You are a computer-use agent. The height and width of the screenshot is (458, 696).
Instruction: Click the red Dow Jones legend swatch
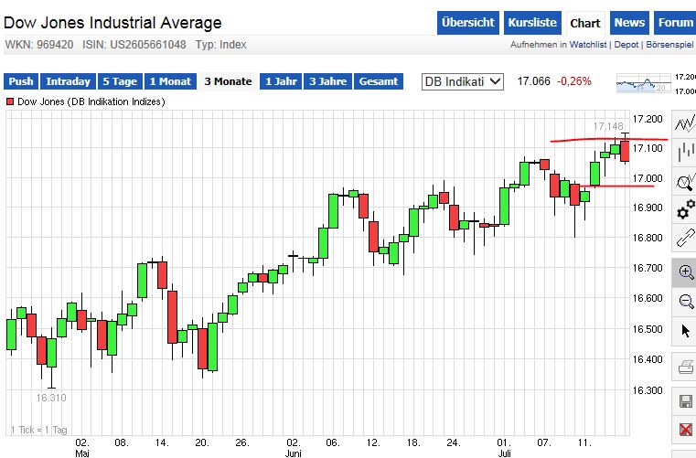click(x=10, y=101)
